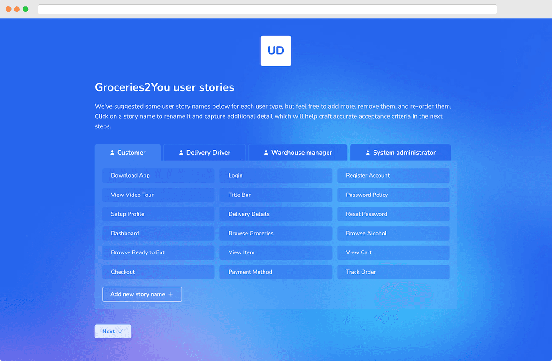This screenshot has height=361, width=552.
Task: Open the Download App story
Action: click(x=158, y=175)
